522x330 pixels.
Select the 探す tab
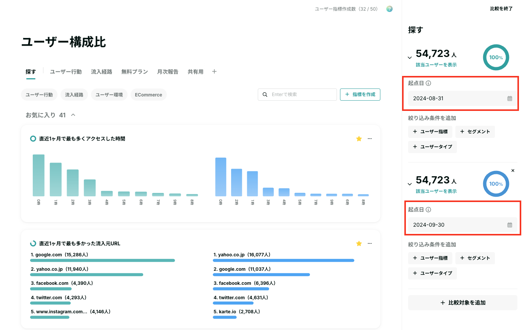coord(31,71)
